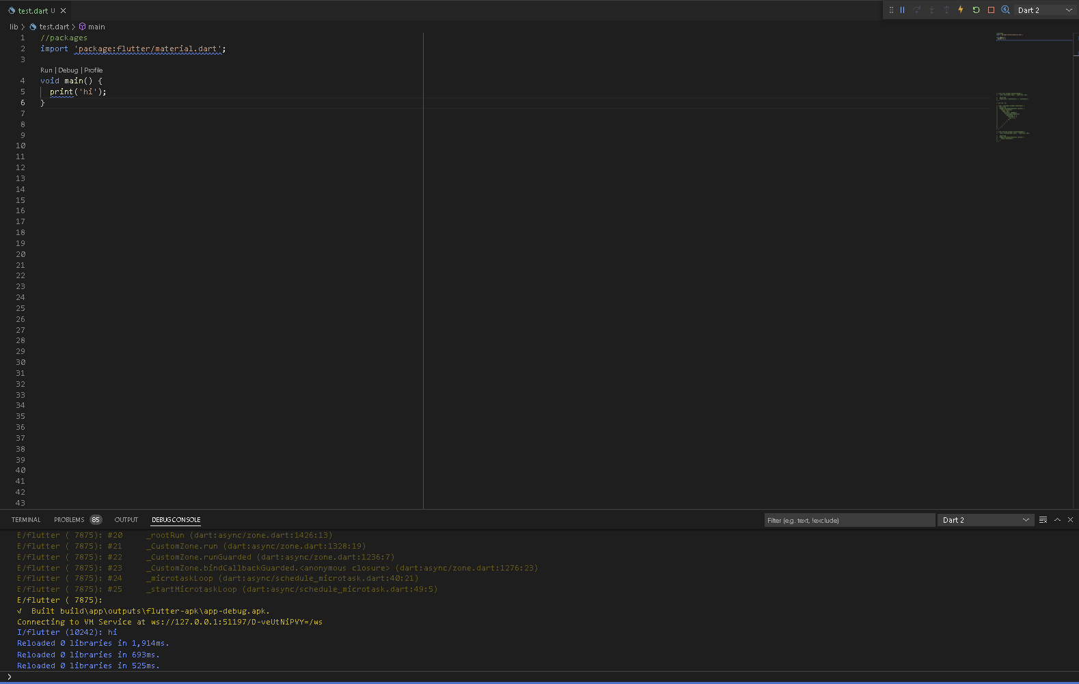Open the Dart 2 dropdown in debug console panel
Viewport: 1079px width, 684px height.
985,520
